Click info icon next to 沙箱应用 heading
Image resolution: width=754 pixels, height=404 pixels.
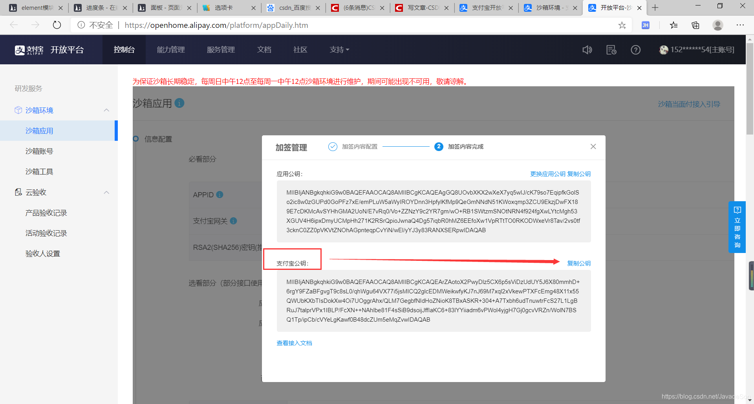[179, 103]
